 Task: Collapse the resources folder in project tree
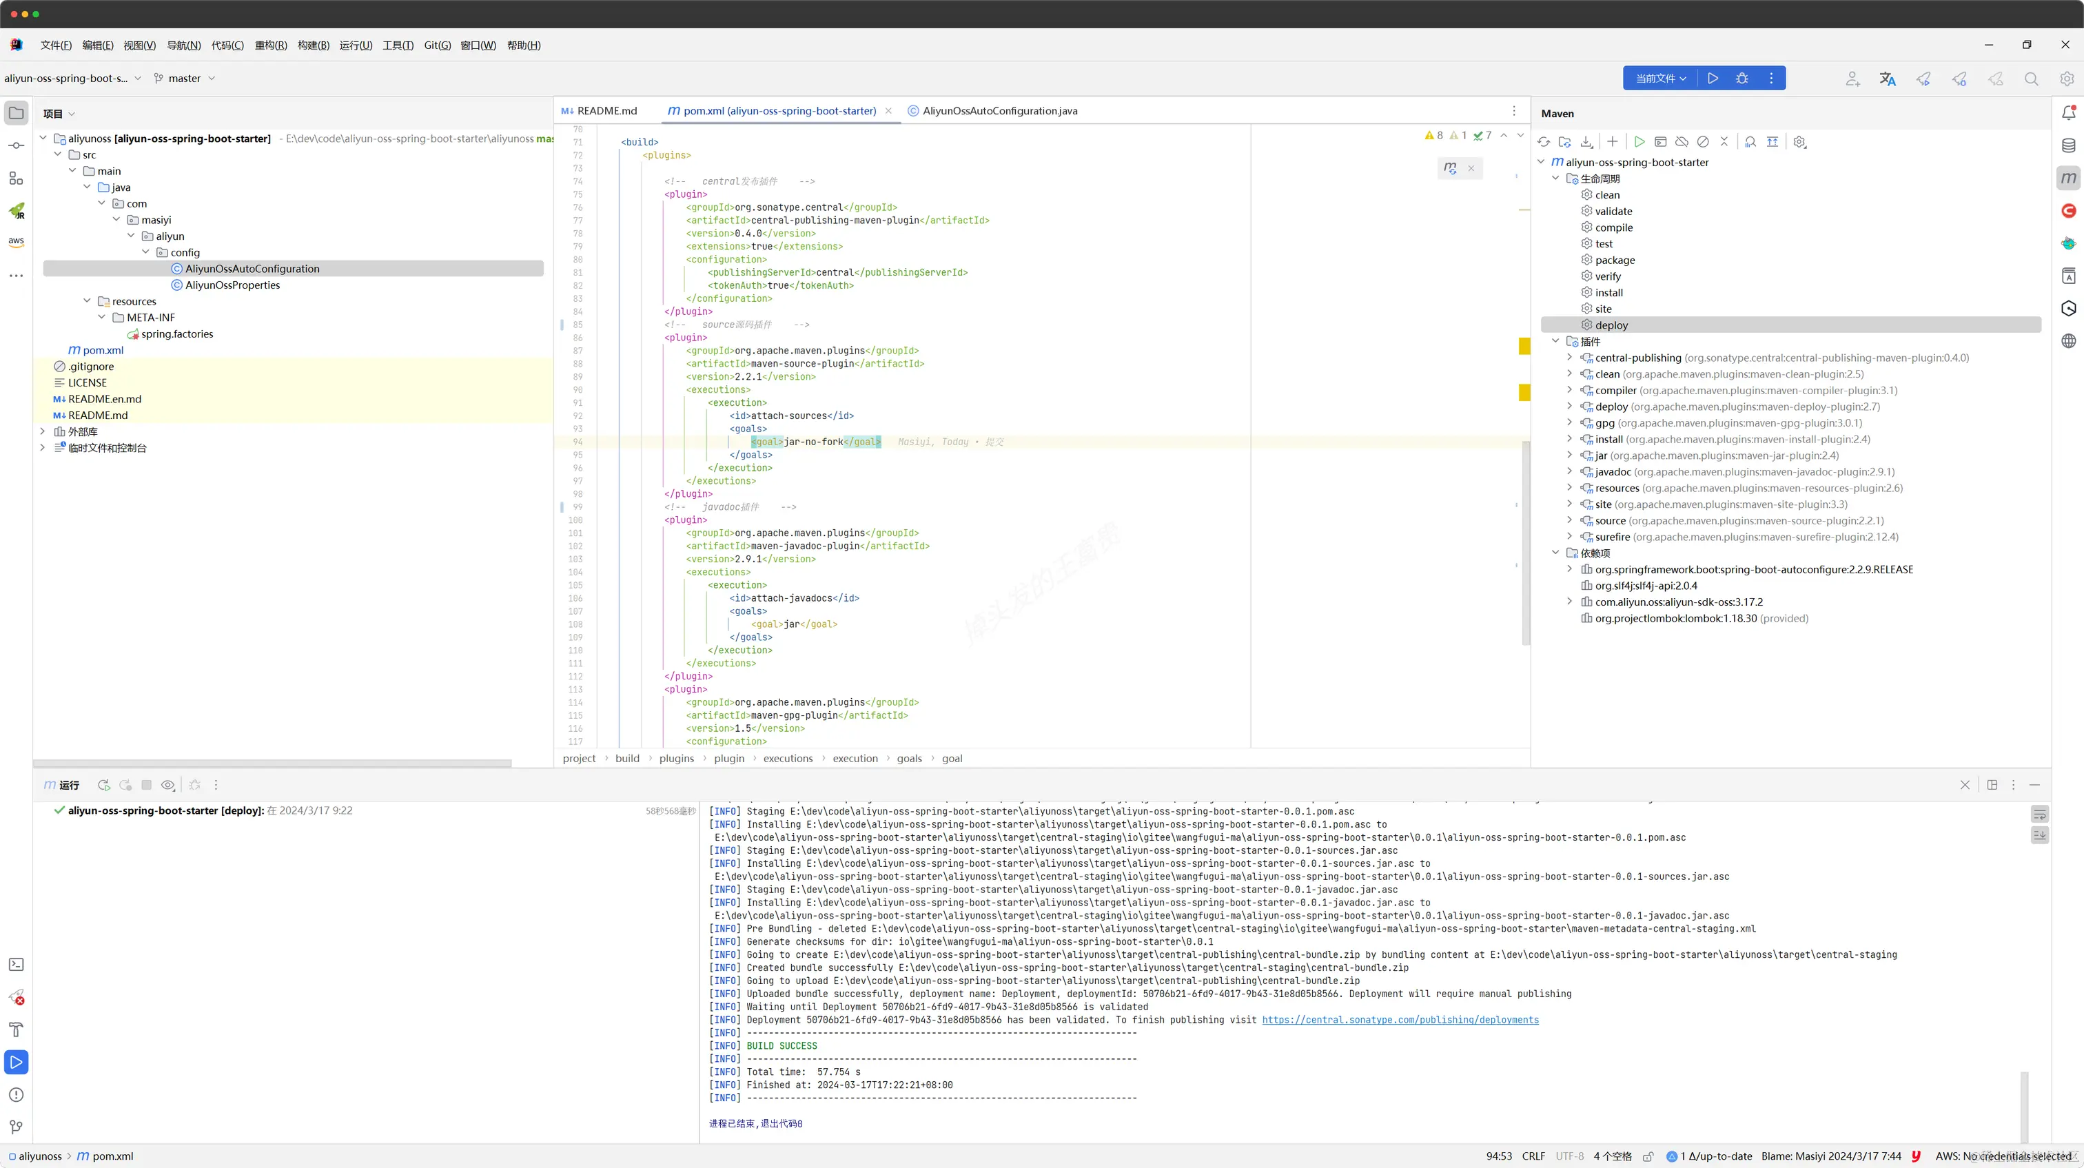pyautogui.click(x=88, y=301)
